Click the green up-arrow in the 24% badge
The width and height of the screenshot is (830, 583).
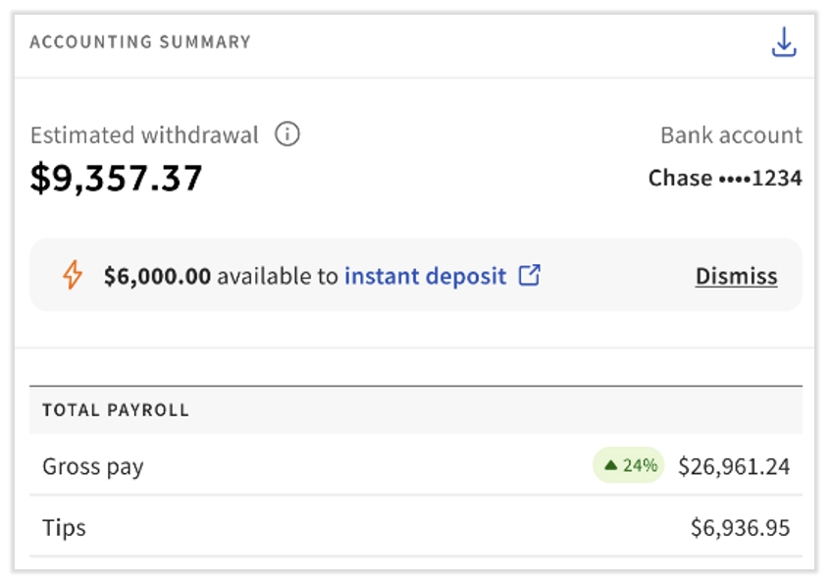point(610,466)
